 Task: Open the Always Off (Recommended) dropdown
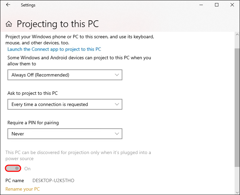pyautogui.click(x=65, y=75)
